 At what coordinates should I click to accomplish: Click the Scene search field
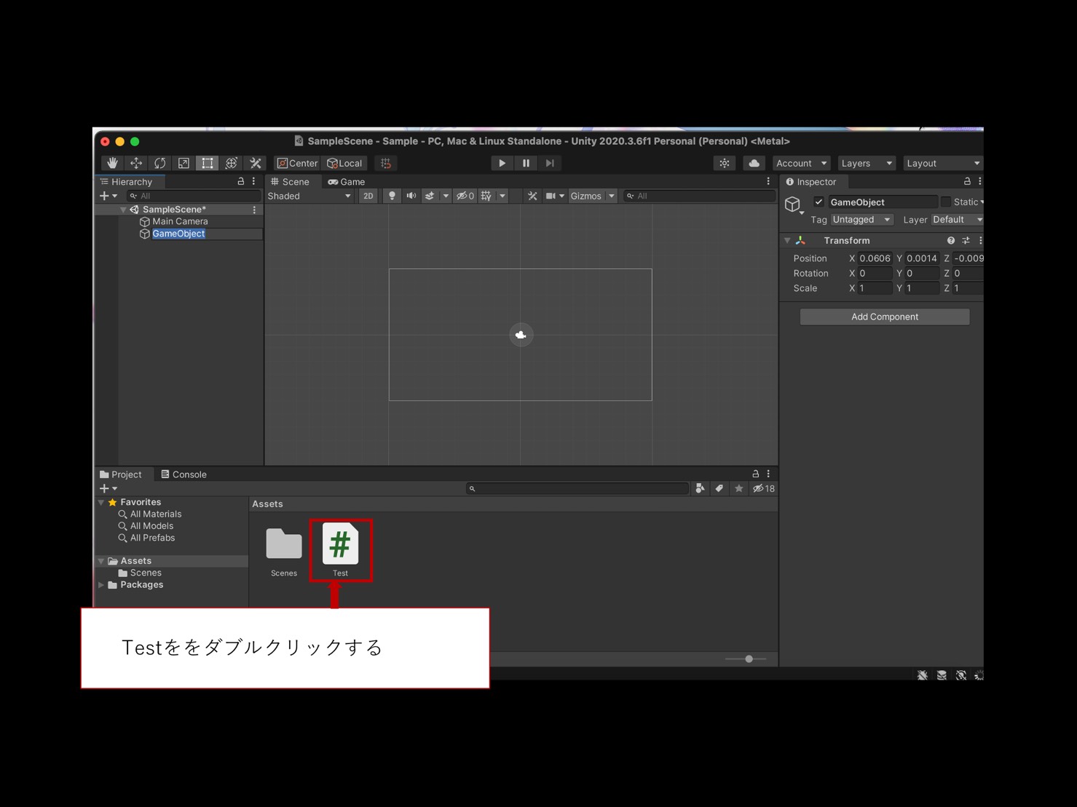coord(699,196)
